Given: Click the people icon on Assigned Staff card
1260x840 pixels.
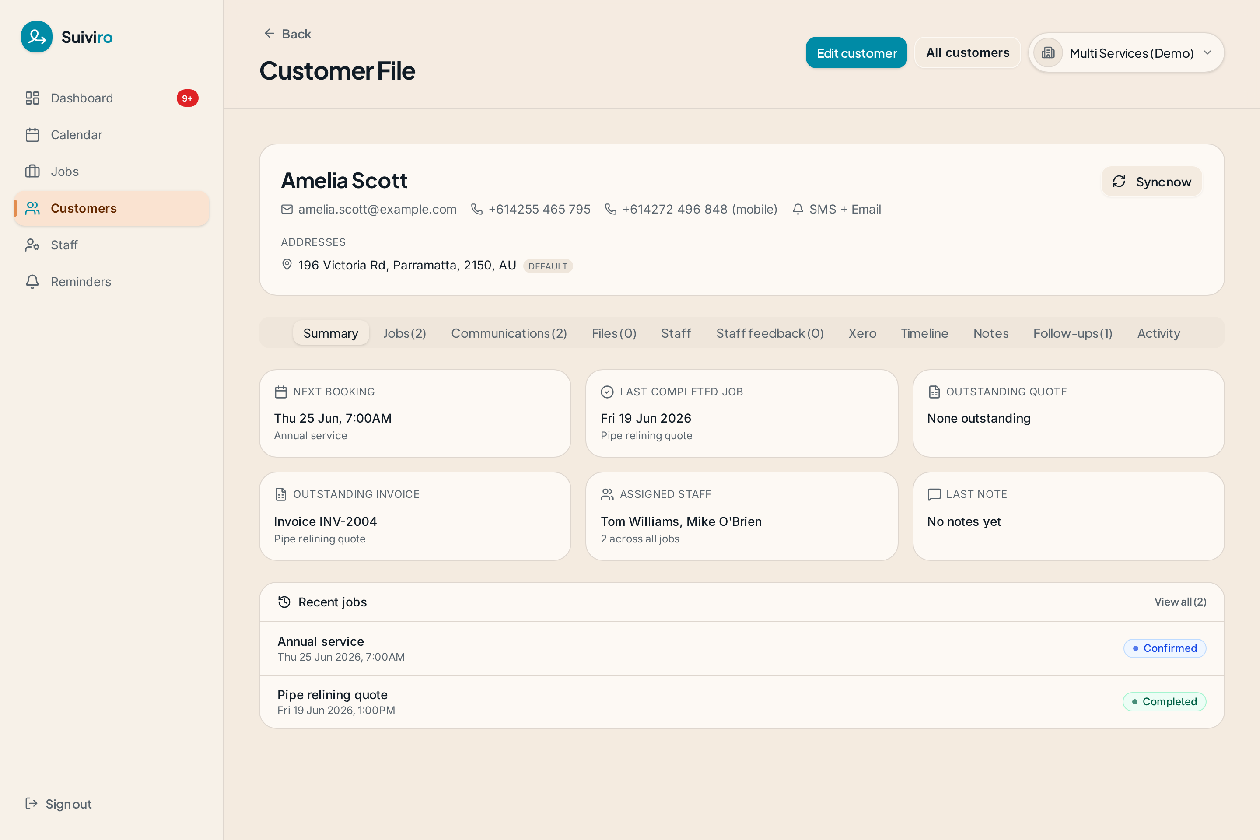Looking at the screenshot, I should pyautogui.click(x=607, y=494).
